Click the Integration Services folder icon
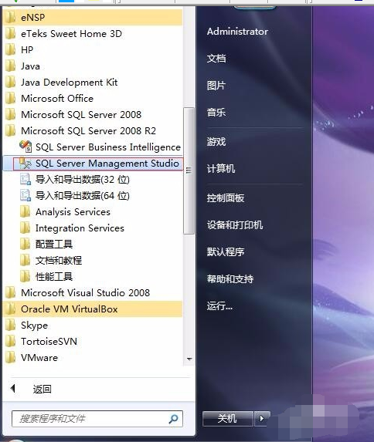 (x=25, y=228)
